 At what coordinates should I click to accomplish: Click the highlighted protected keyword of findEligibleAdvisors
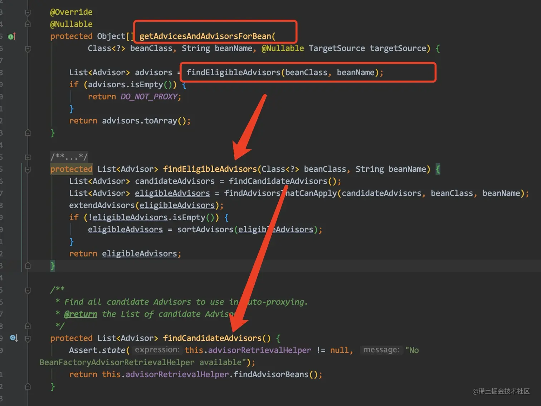coord(71,169)
